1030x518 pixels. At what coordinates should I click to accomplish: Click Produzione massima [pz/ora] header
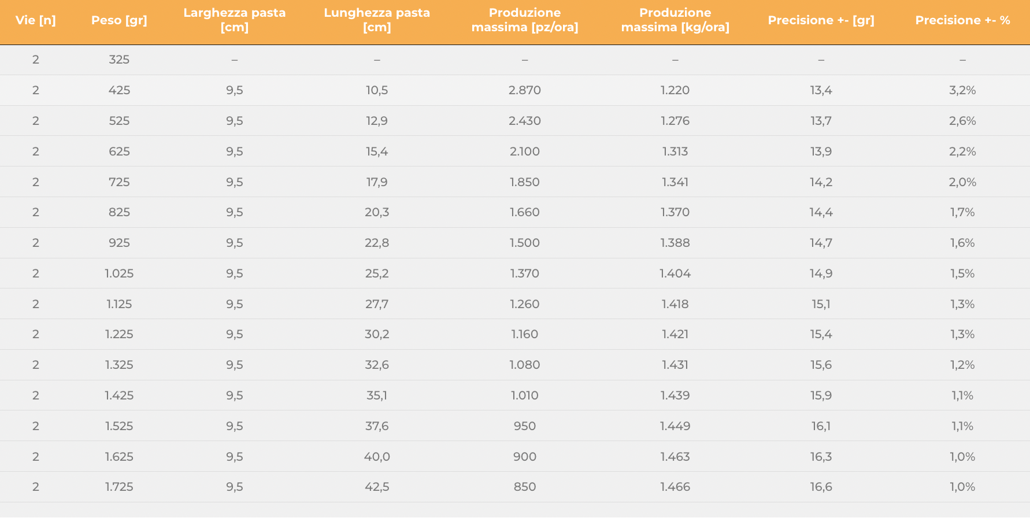pos(525,20)
